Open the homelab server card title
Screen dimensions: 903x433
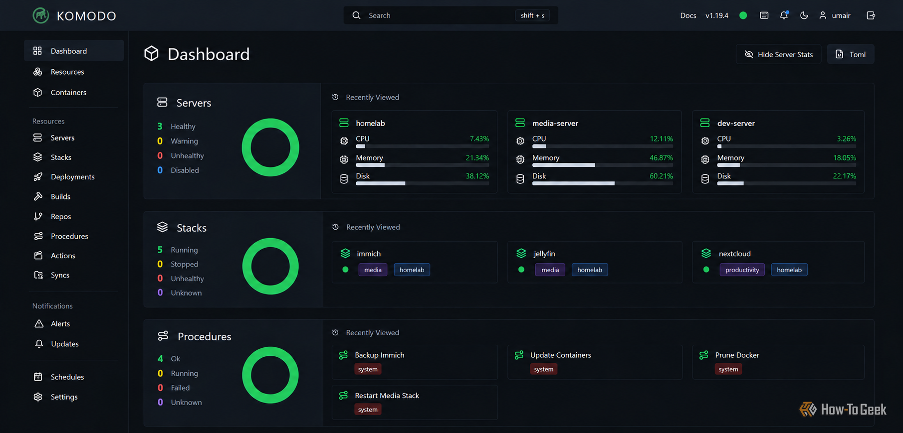pyautogui.click(x=370, y=123)
